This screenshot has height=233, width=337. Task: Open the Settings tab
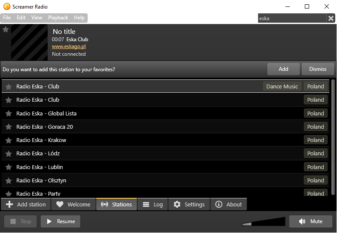pyautogui.click(x=189, y=204)
